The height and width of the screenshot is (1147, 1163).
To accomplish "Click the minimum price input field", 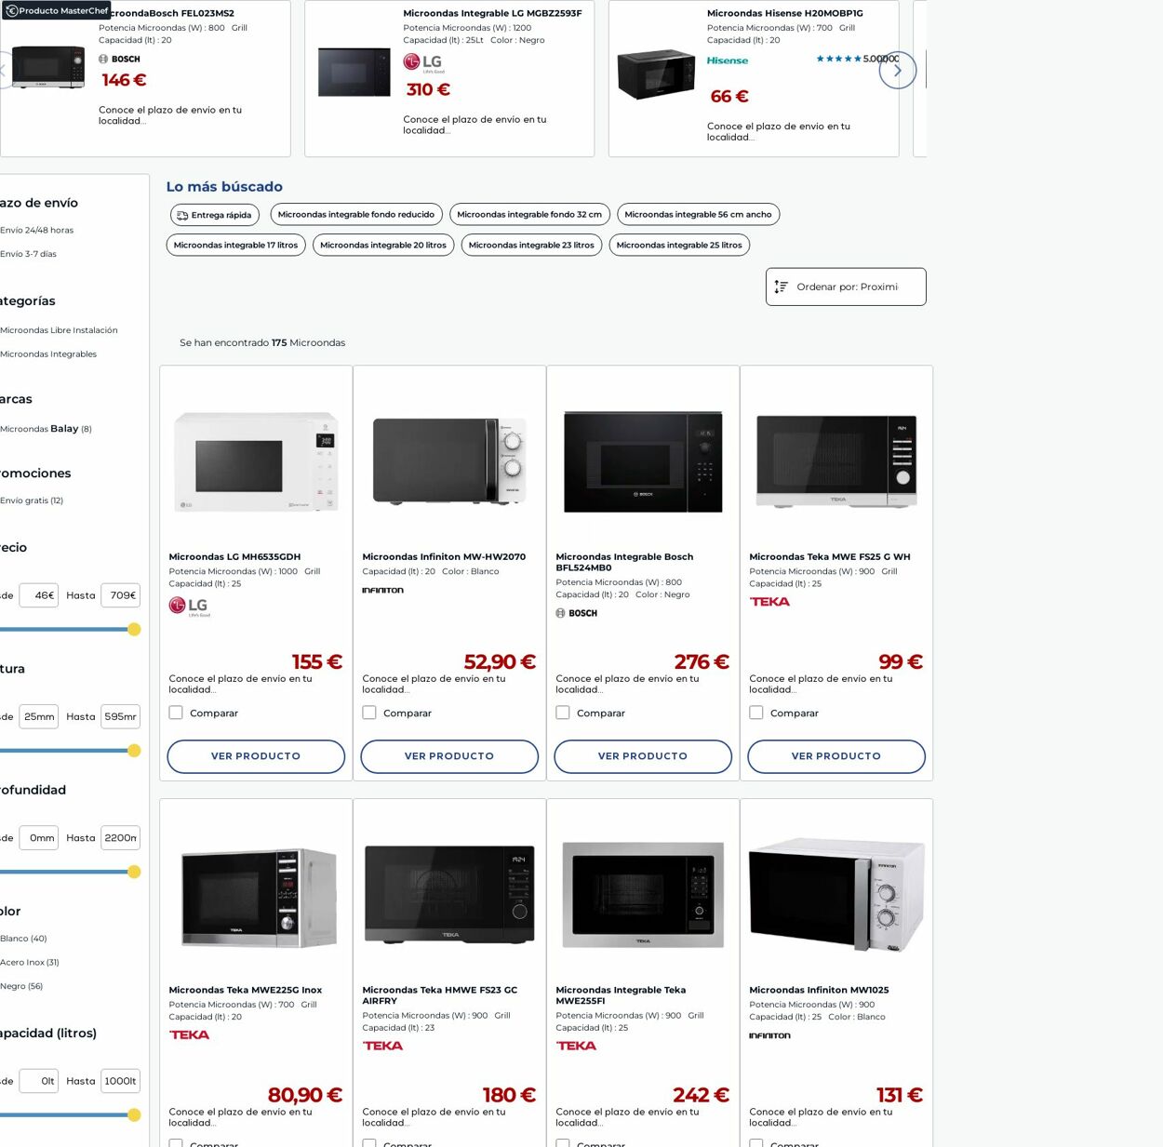I will click(x=39, y=595).
